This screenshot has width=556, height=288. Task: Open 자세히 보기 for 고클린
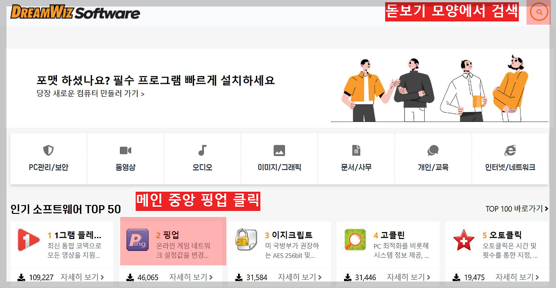(409, 277)
